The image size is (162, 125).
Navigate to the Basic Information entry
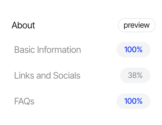tap(47, 50)
